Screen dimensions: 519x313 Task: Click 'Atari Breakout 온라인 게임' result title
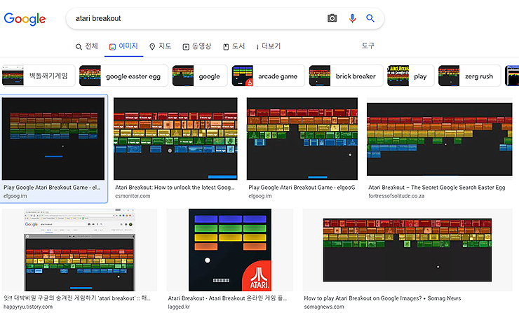(x=227, y=298)
